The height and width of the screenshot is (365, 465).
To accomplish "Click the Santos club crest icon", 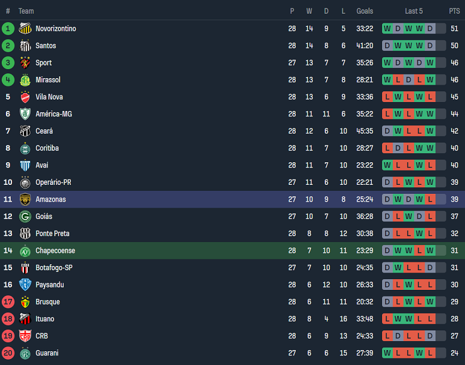I will pyautogui.click(x=25, y=46).
